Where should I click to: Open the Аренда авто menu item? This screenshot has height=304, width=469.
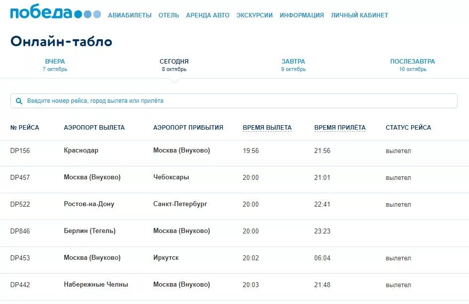[x=208, y=15]
